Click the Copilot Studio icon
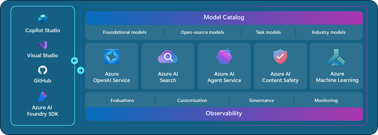This screenshot has width=378, height=135. (x=43, y=19)
